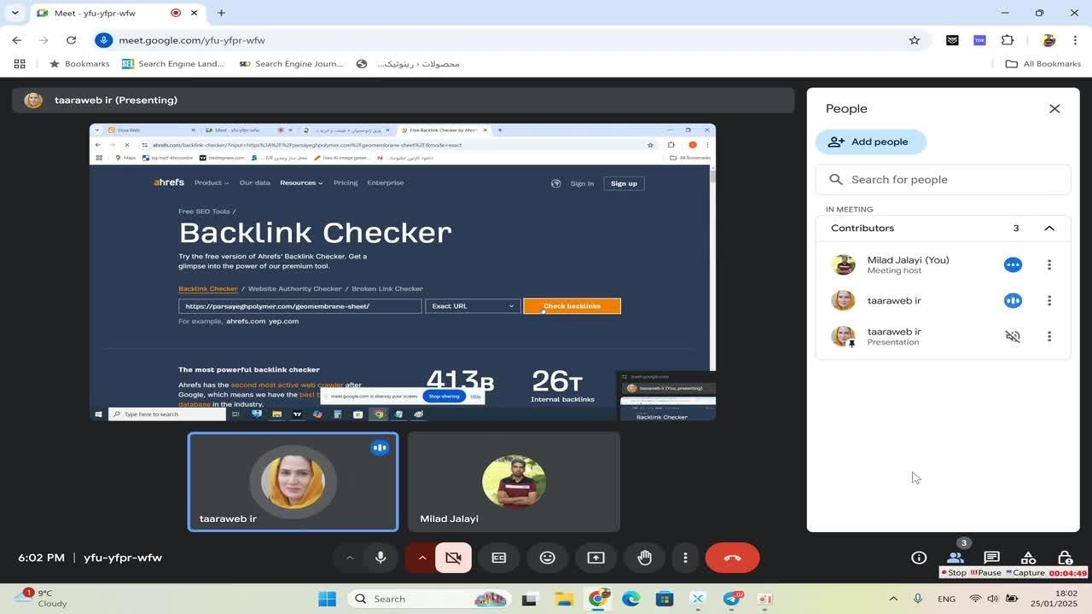
Task: Open the Search Engine Land bookmark
Action: click(x=173, y=64)
